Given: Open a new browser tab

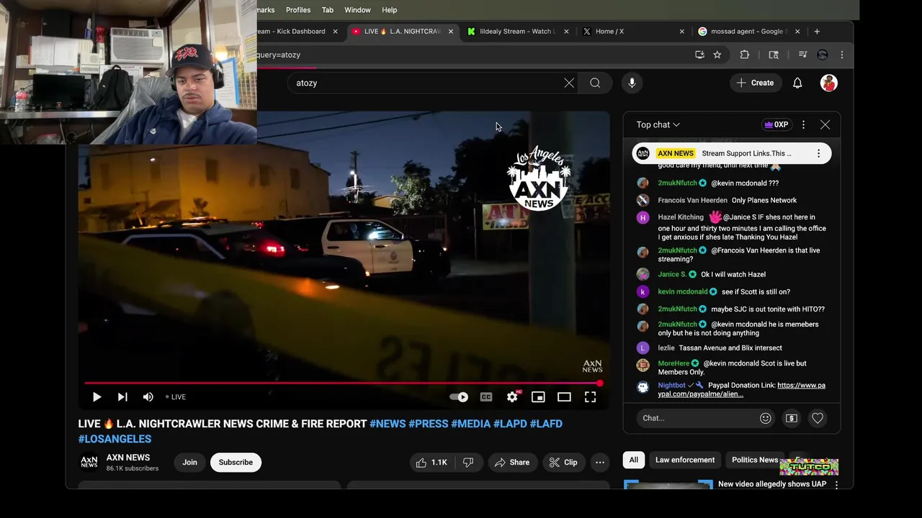Looking at the screenshot, I should pyautogui.click(x=817, y=32).
